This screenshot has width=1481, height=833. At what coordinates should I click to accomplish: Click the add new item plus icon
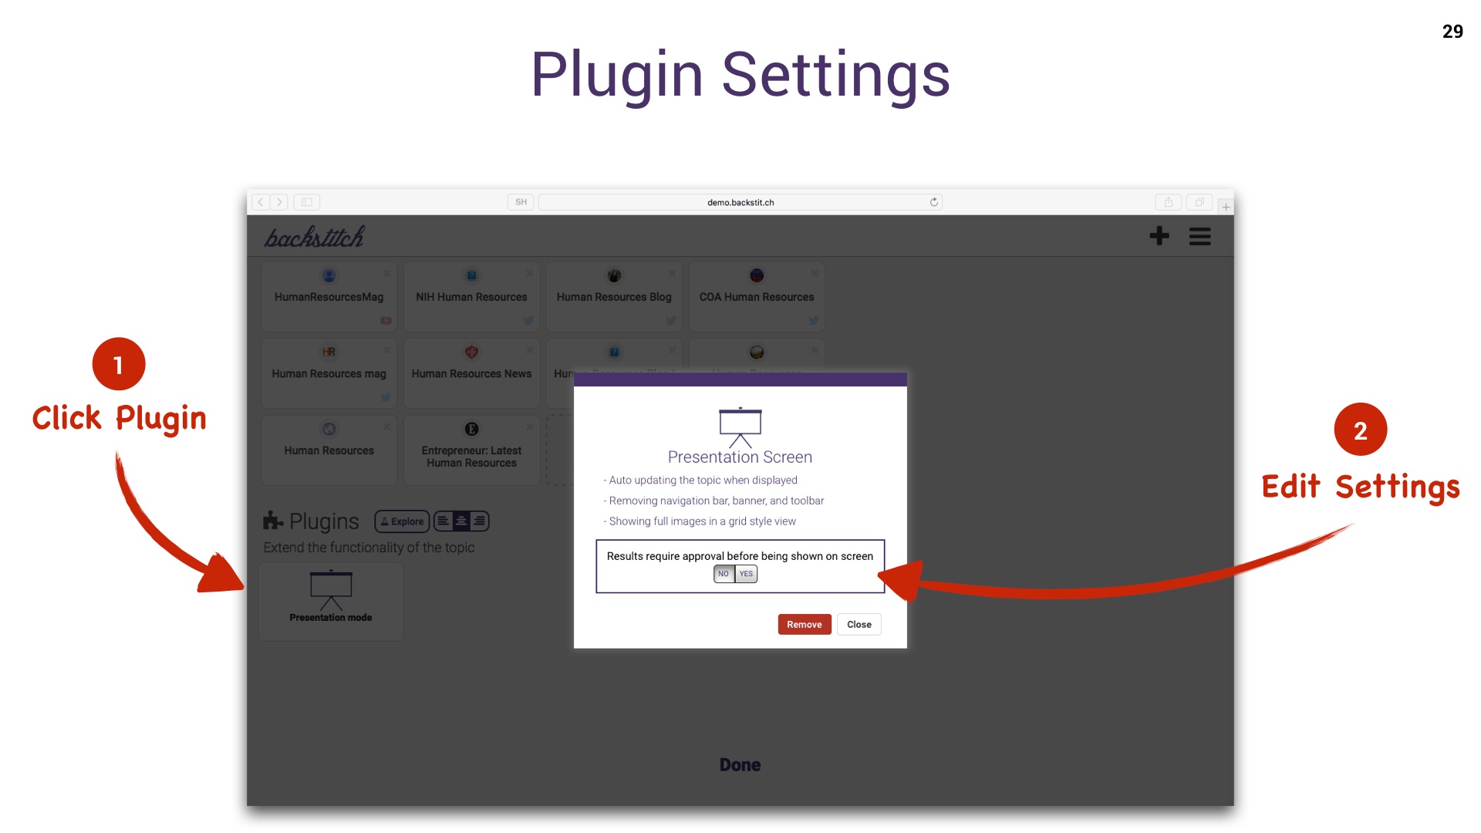pos(1159,236)
